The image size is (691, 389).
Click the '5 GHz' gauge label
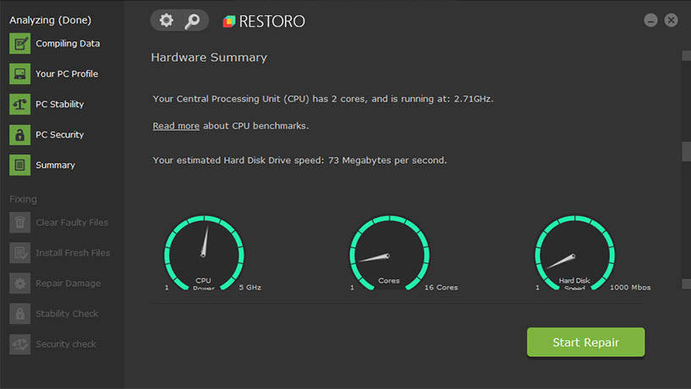tap(250, 288)
